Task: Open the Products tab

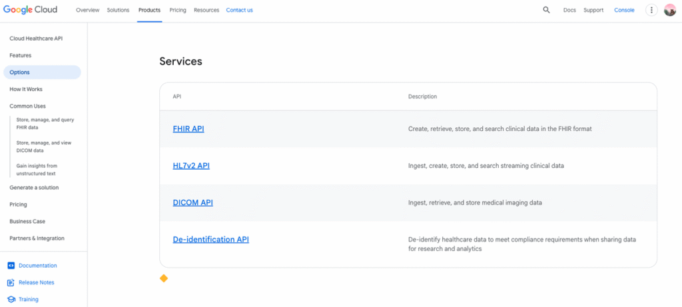Action: 149,10
